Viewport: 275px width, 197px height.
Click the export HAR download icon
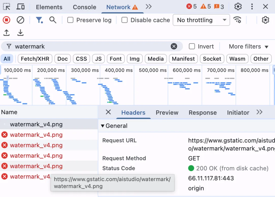coord(20,32)
